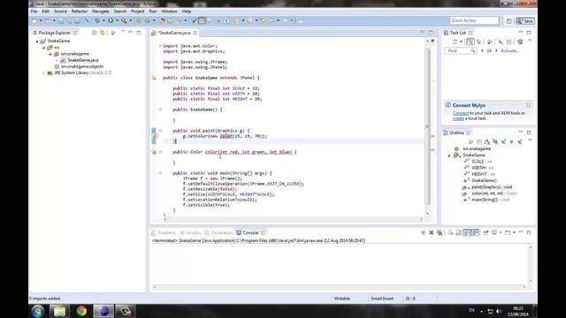Click the New file toolbar icon

[34, 21]
